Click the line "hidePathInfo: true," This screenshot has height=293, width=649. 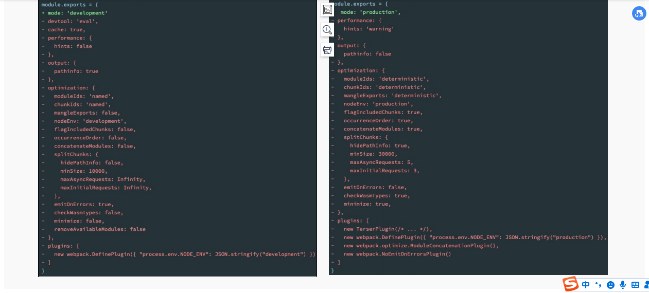380,145
